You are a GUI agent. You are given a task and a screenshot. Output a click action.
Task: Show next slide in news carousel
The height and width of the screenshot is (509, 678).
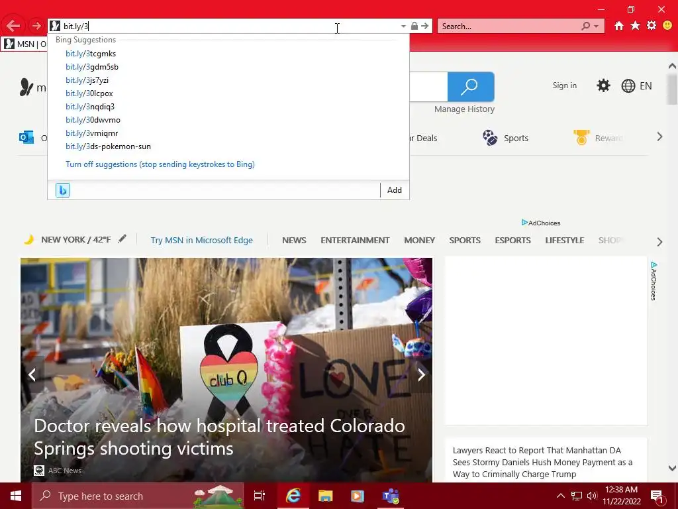coord(421,375)
